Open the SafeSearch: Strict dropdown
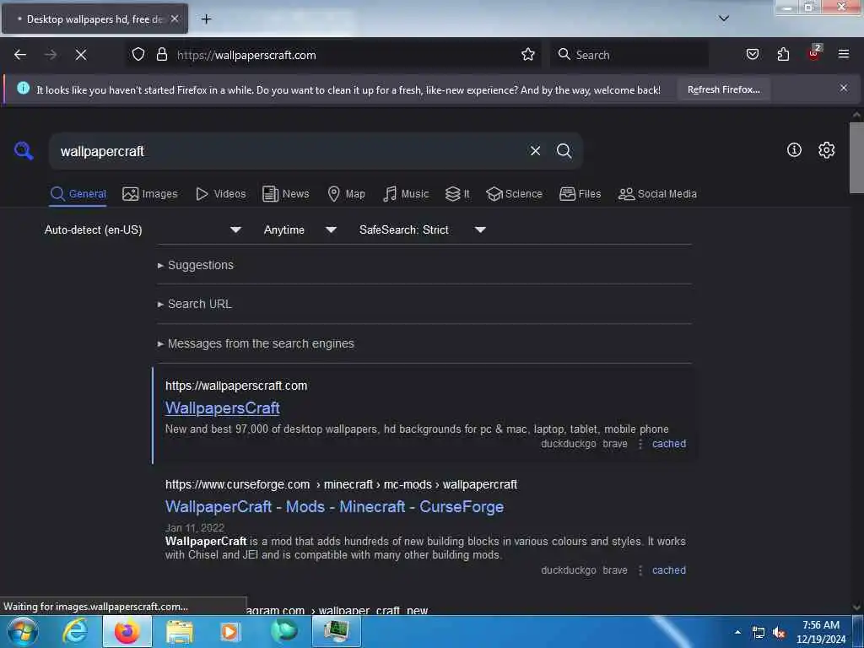Screen dimensions: 864x648 422,229
